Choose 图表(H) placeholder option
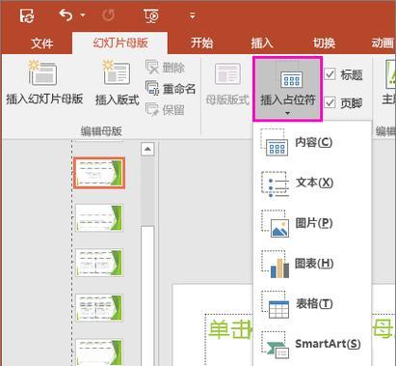The image size is (396, 366). point(312,264)
